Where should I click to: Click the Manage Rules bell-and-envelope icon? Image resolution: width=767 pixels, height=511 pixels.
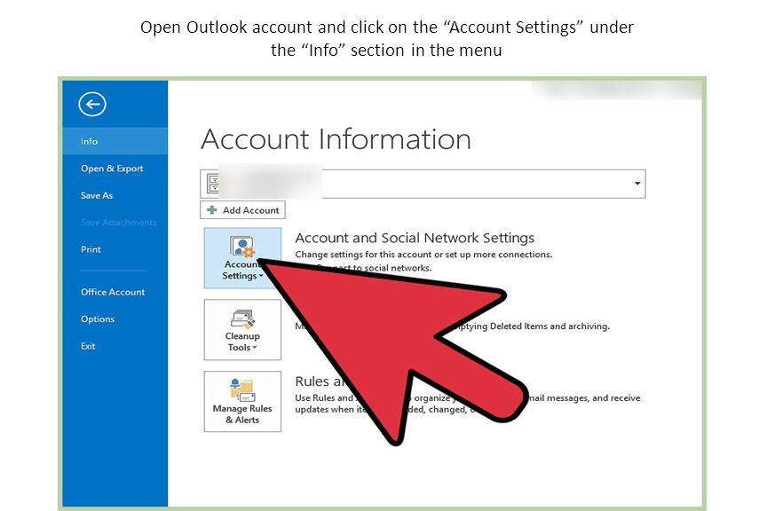coord(242,390)
